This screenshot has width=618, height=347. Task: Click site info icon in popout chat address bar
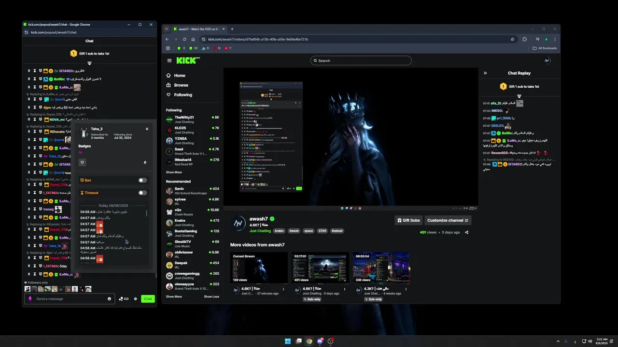(27, 32)
